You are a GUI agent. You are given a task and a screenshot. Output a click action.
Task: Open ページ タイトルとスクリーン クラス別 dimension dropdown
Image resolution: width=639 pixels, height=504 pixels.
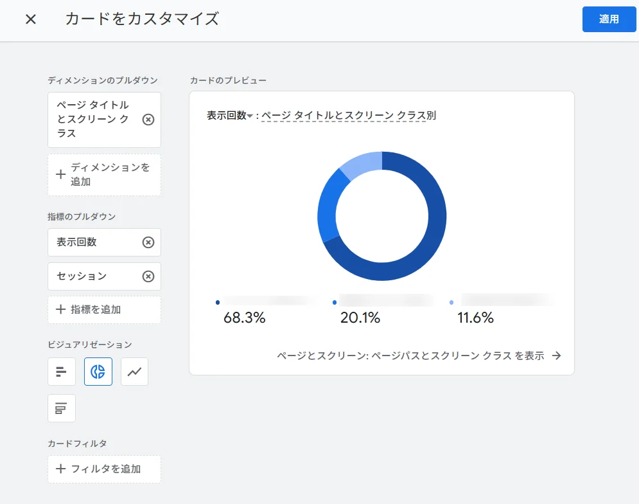click(349, 116)
